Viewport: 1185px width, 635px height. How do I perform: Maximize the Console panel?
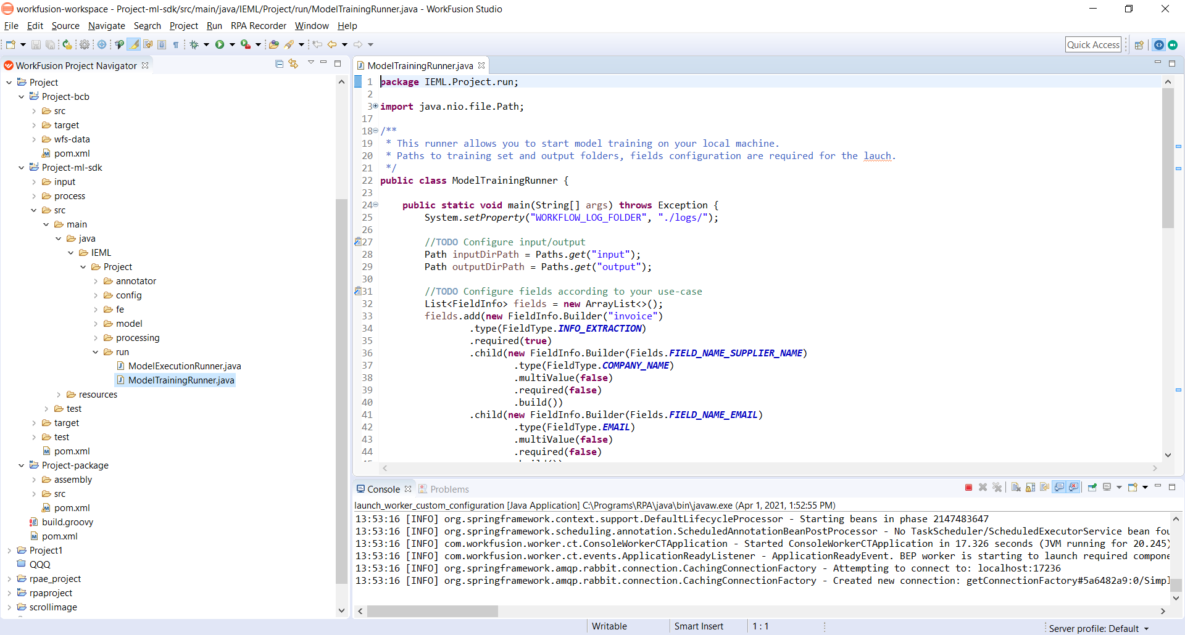[1172, 487]
